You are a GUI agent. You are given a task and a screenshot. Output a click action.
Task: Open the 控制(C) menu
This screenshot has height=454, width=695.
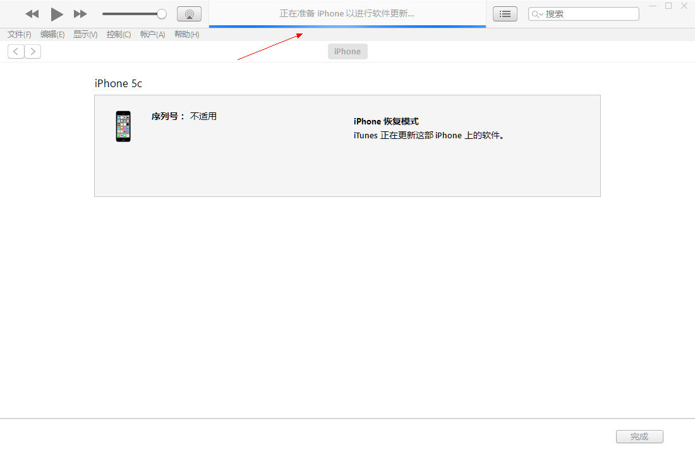(119, 35)
